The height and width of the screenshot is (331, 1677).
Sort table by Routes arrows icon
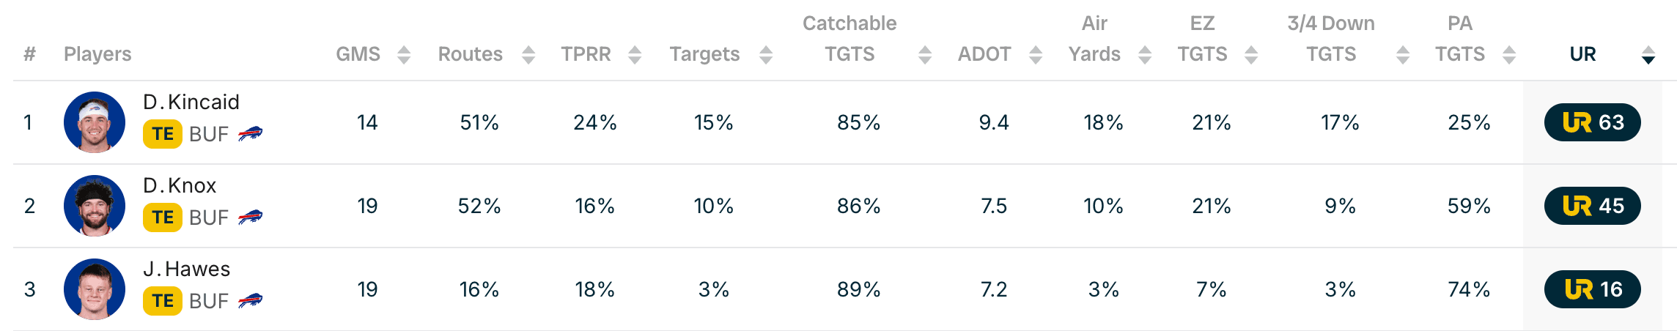click(x=528, y=55)
